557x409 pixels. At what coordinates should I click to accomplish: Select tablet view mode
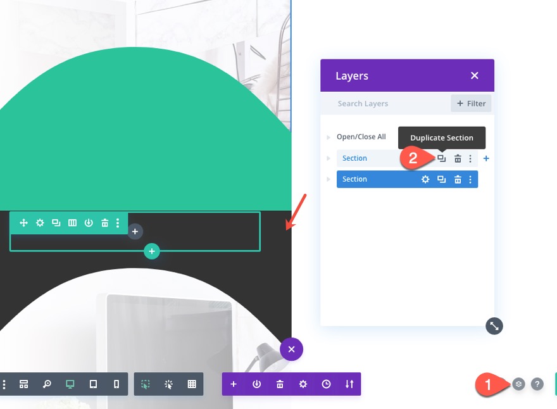coord(93,384)
